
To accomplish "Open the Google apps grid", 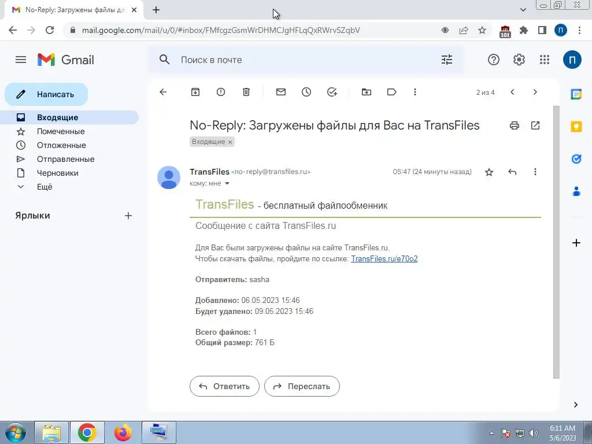I will 545,60.
